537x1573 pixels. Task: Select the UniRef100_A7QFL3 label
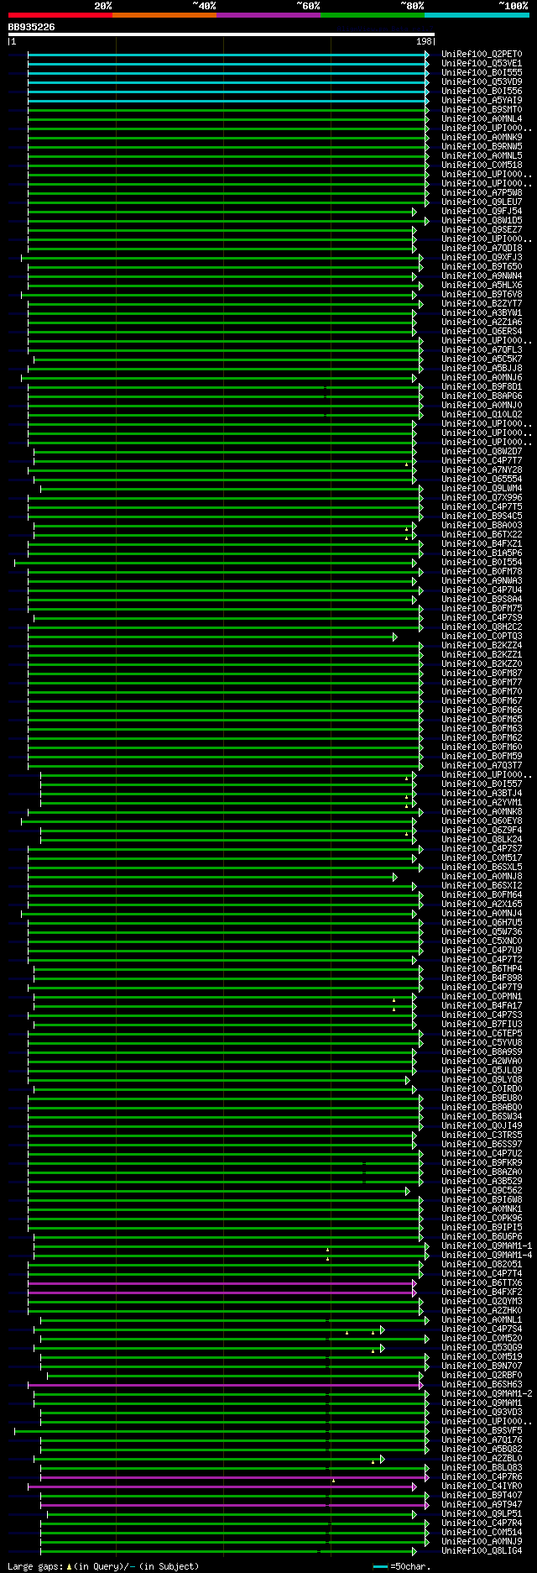pos(482,349)
